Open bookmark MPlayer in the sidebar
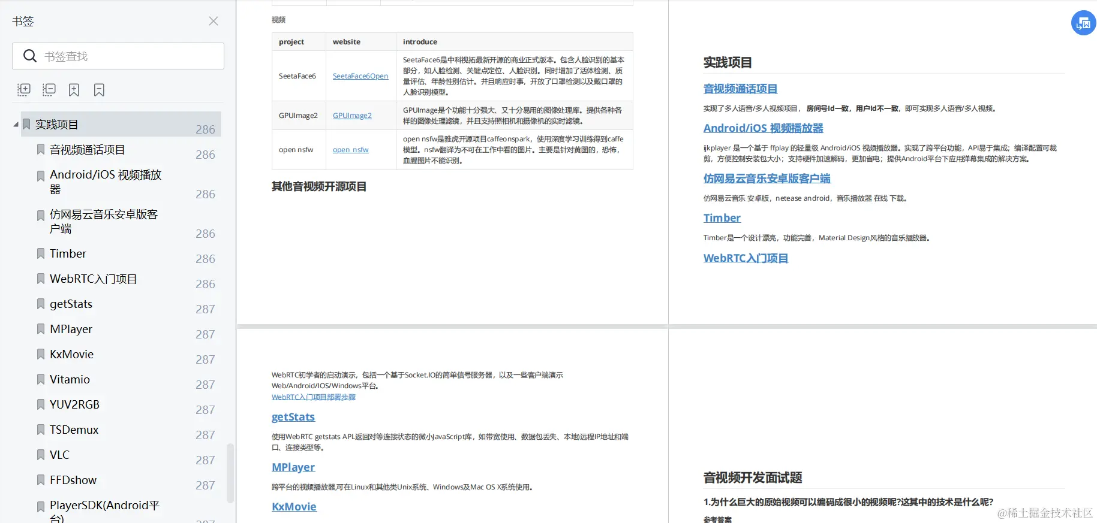The height and width of the screenshot is (523, 1097). (x=71, y=329)
